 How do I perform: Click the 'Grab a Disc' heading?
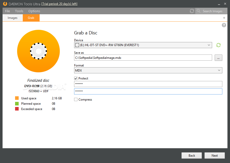(x=86, y=33)
